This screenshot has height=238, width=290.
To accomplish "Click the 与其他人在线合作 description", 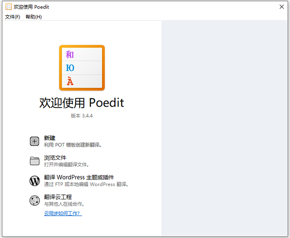I will tap(64, 204).
